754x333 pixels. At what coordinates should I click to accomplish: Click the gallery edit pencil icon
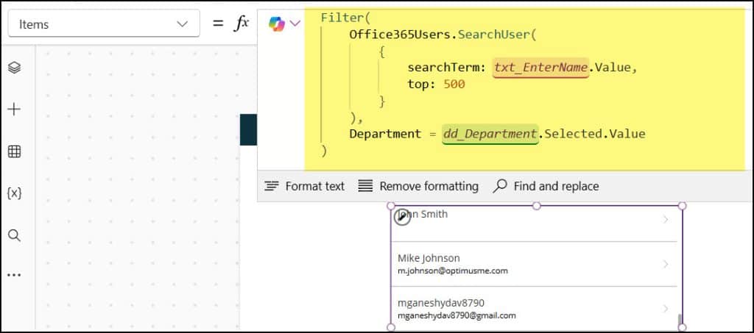pyautogui.click(x=402, y=218)
